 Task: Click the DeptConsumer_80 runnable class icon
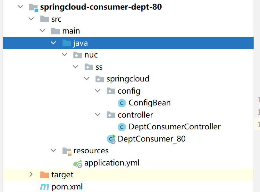coord(111,139)
